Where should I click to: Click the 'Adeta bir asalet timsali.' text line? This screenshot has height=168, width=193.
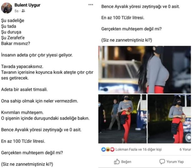tap(24, 89)
